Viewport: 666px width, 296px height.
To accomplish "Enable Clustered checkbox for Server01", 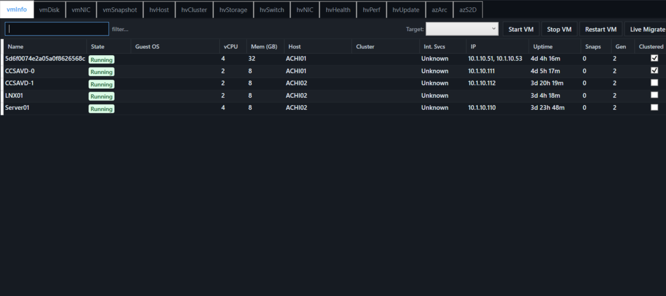I will [x=655, y=107].
